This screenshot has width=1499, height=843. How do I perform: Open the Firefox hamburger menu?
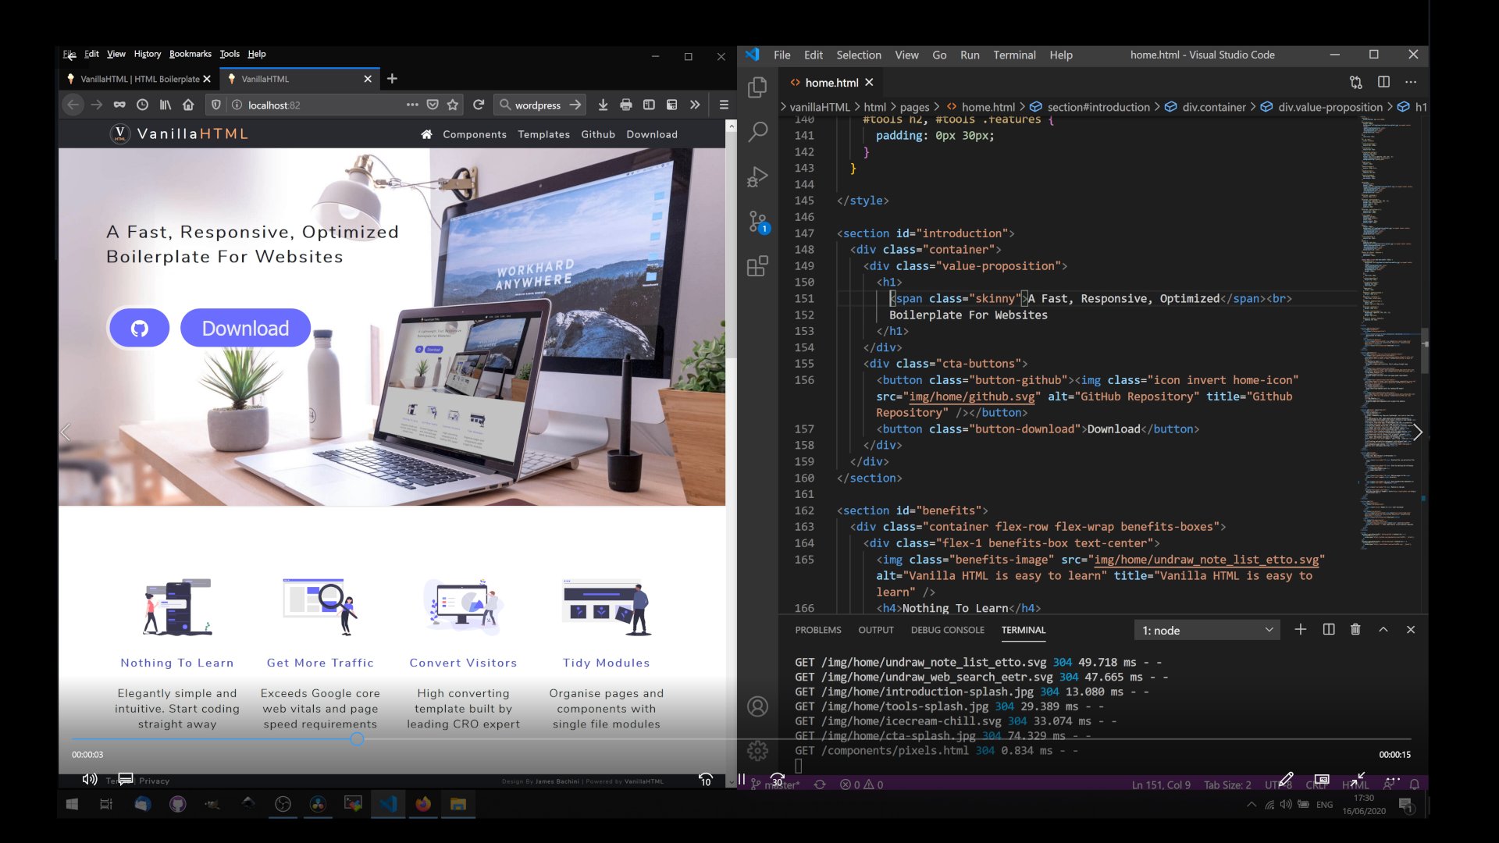[723, 104]
